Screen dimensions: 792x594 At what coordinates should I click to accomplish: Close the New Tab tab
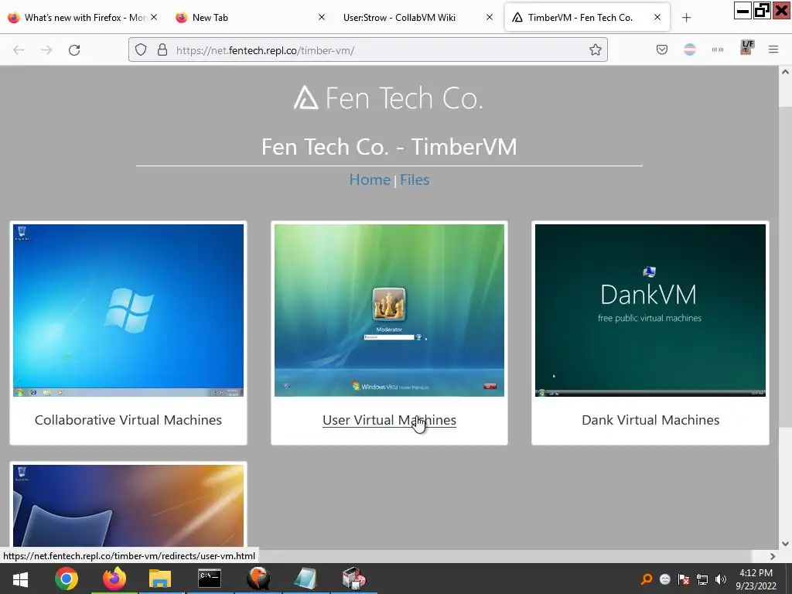pyautogui.click(x=321, y=17)
